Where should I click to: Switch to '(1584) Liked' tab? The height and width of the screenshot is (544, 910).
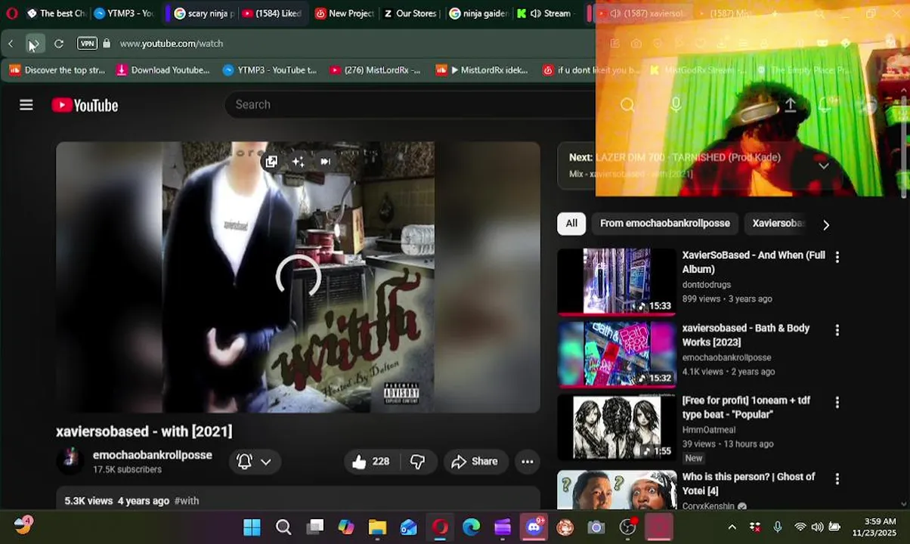click(272, 13)
